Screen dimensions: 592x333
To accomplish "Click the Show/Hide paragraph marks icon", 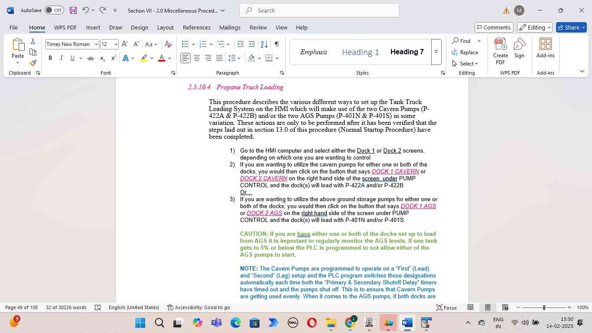I will (276, 44).
